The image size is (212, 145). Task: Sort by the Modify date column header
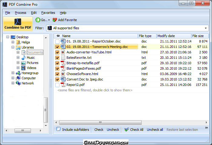pyautogui.click(x=174, y=36)
